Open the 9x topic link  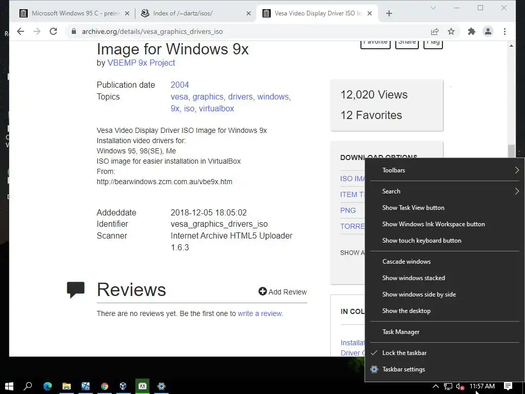[175, 109]
